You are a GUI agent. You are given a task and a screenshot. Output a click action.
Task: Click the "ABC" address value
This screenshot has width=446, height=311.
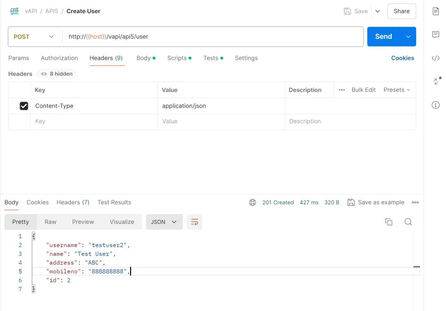(x=93, y=263)
